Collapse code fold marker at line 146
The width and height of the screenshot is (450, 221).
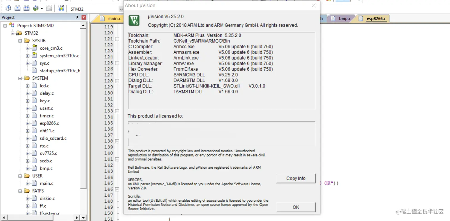click(x=117, y=189)
